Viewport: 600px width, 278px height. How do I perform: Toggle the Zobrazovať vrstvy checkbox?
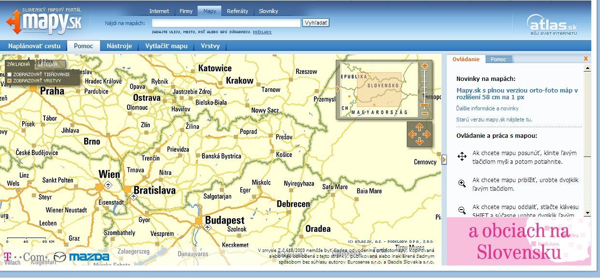(9, 80)
